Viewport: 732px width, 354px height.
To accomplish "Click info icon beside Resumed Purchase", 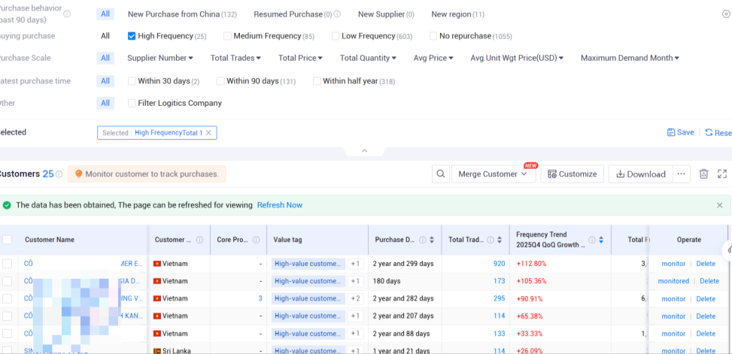I will [x=337, y=14].
